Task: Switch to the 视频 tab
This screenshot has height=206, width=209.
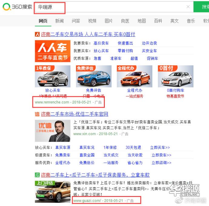Action: [x=92, y=21]
